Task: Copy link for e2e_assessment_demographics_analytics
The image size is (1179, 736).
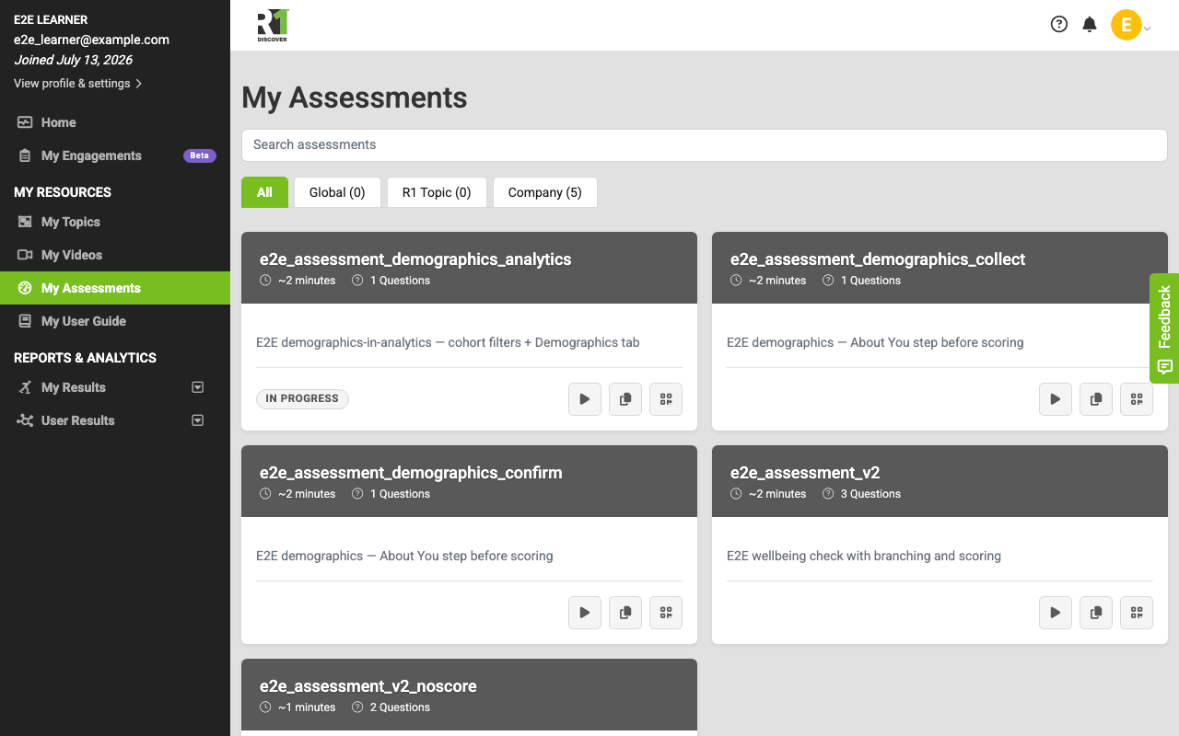Action: pos(625,399)
